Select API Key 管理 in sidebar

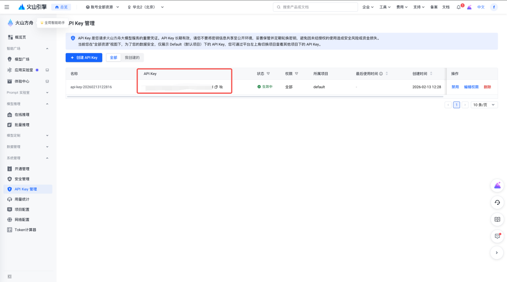click(28, 189)
